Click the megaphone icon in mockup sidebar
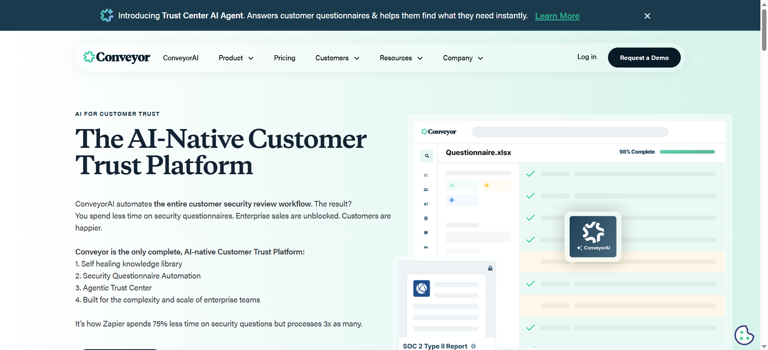This screenshot has height=350, width=768. [426, 204]
